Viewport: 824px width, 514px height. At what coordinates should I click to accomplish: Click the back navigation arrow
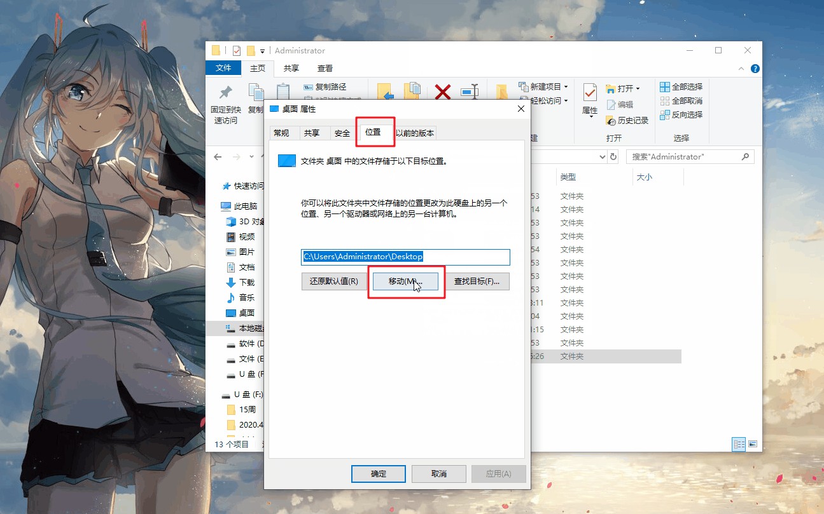click(x=218, y=156)
